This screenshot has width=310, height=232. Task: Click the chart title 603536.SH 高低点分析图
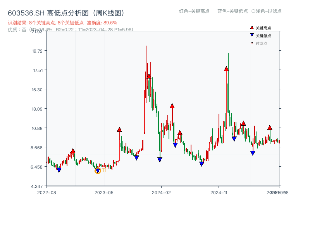(67, 12)
